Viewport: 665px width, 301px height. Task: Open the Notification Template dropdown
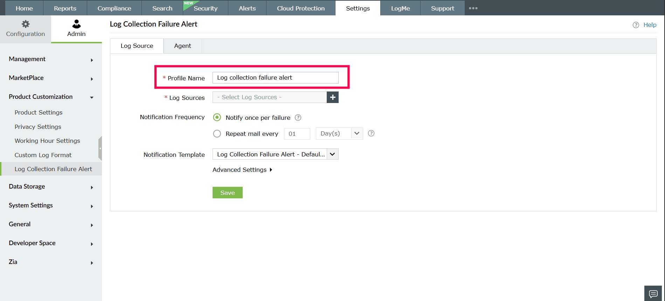coord(276,154)
